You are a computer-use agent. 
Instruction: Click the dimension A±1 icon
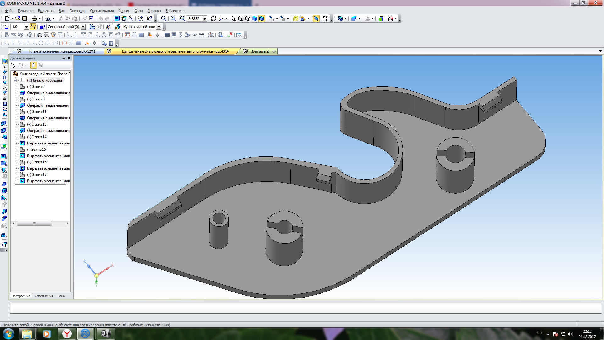[x=390, y=19]
